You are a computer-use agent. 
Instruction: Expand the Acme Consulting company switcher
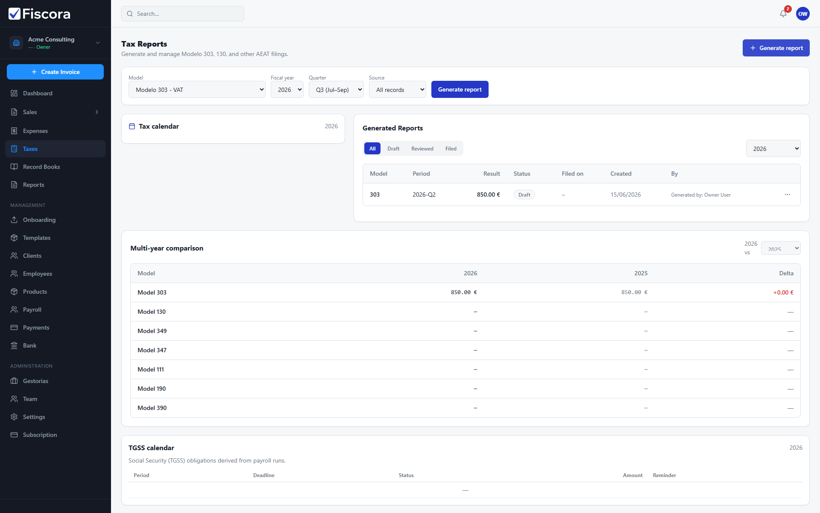[98, 43]
